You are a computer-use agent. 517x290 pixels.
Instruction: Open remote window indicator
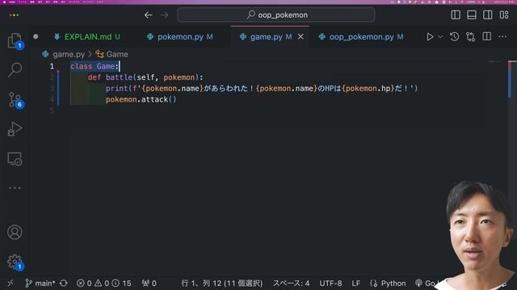coord(11,283)
